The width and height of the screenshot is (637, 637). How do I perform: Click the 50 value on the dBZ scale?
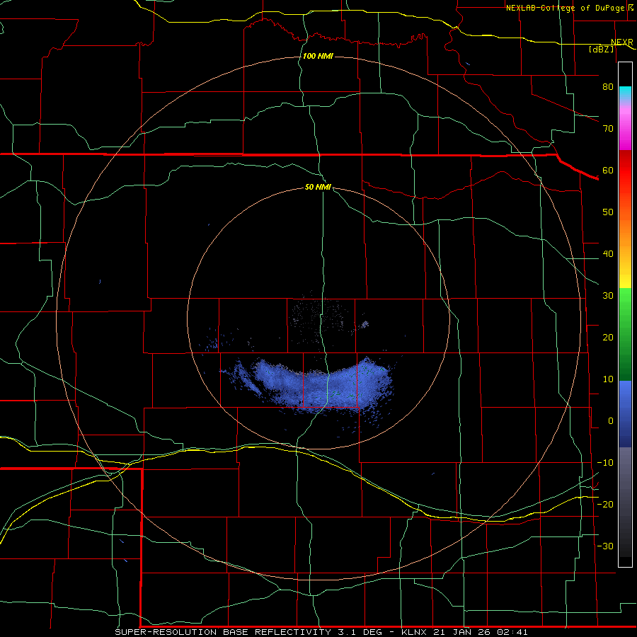(608, 212)
